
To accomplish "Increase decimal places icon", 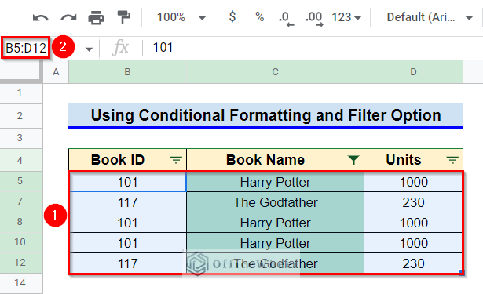I will 314,19.
